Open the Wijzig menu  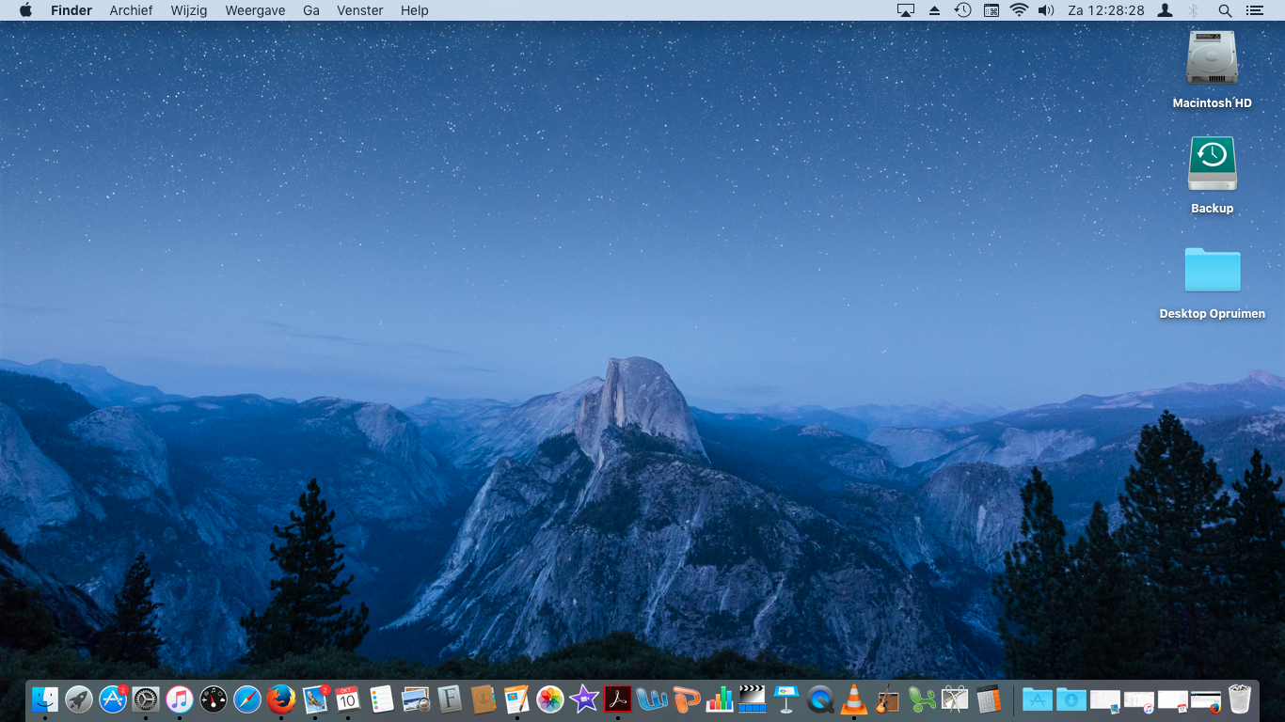coord(189,10)
